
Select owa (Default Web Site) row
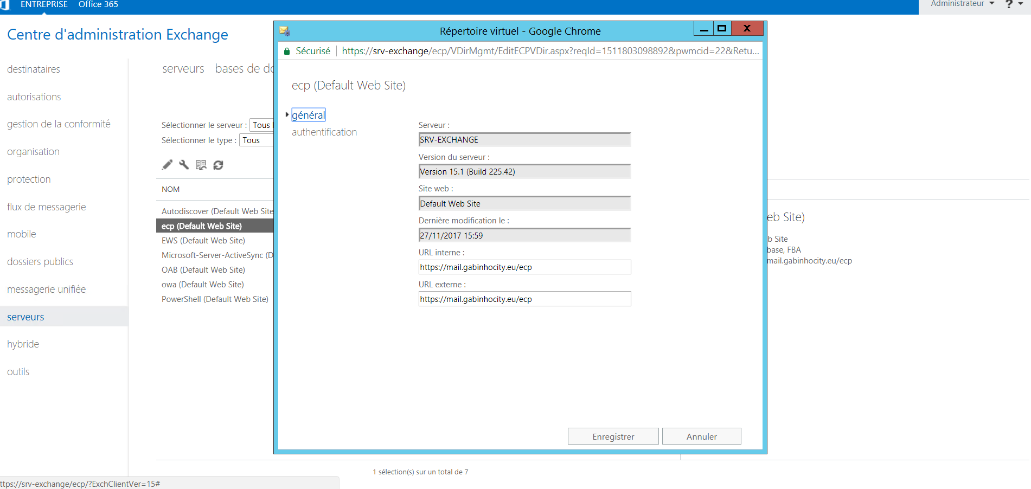(215, 285)
